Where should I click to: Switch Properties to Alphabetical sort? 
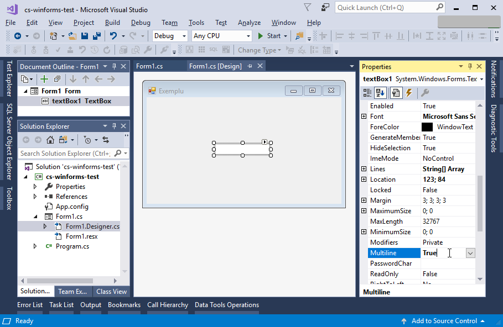(380, 93)
